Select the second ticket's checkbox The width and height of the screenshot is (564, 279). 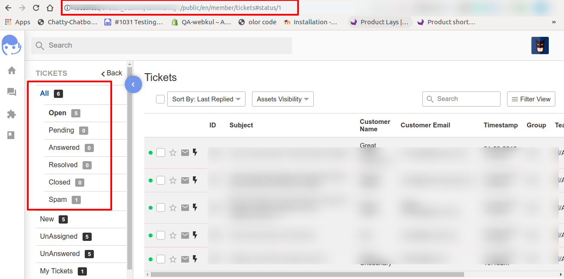click(161, 180)
